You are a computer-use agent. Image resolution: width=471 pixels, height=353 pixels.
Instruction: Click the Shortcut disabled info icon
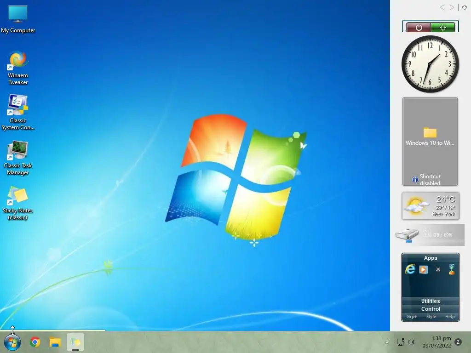[x=415, y=180]
